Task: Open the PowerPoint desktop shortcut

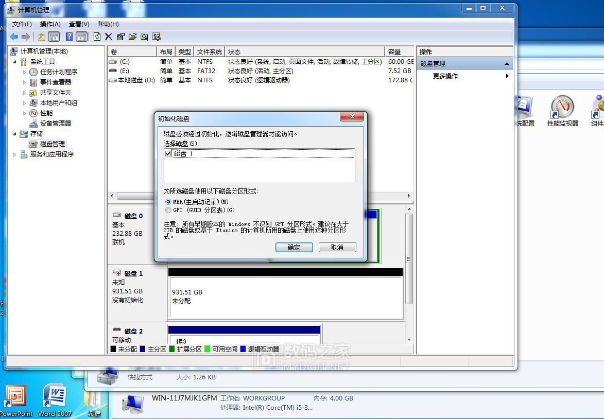Action: coord(16,400)
